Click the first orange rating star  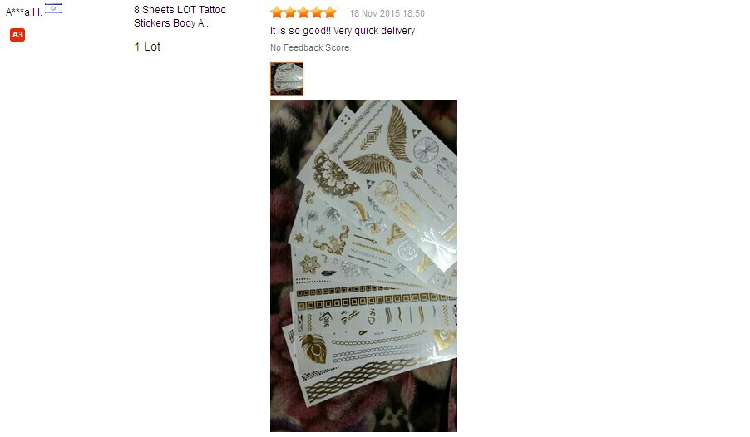pyautogui.click(x=277, y=12)
